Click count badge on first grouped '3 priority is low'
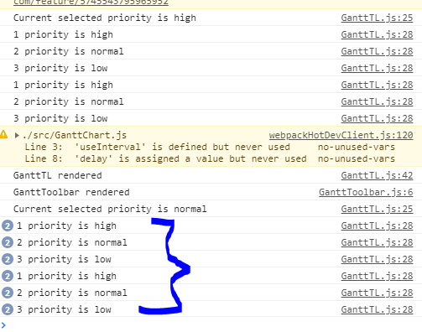This screenshot has width=422, height=332. (x=8, y=259)
